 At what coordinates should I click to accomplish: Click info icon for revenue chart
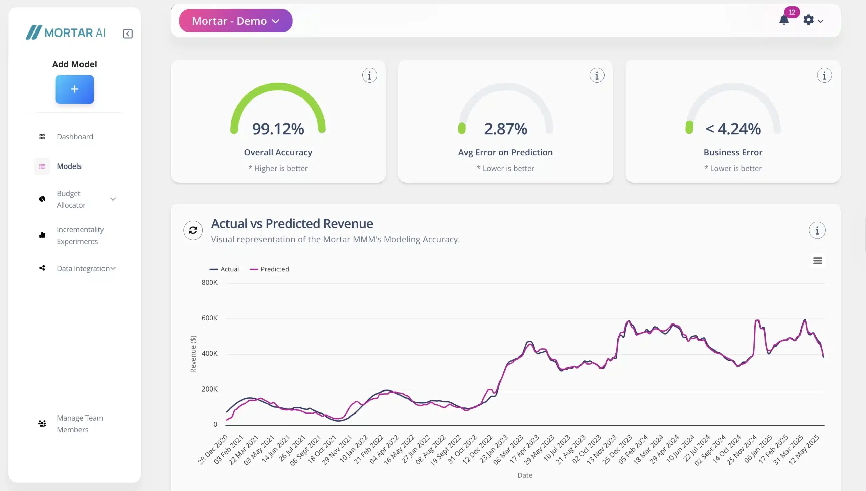[x=817, y=230]
